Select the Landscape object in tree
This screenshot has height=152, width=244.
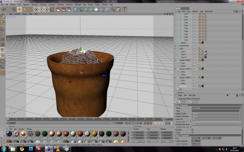click(183, 86)
